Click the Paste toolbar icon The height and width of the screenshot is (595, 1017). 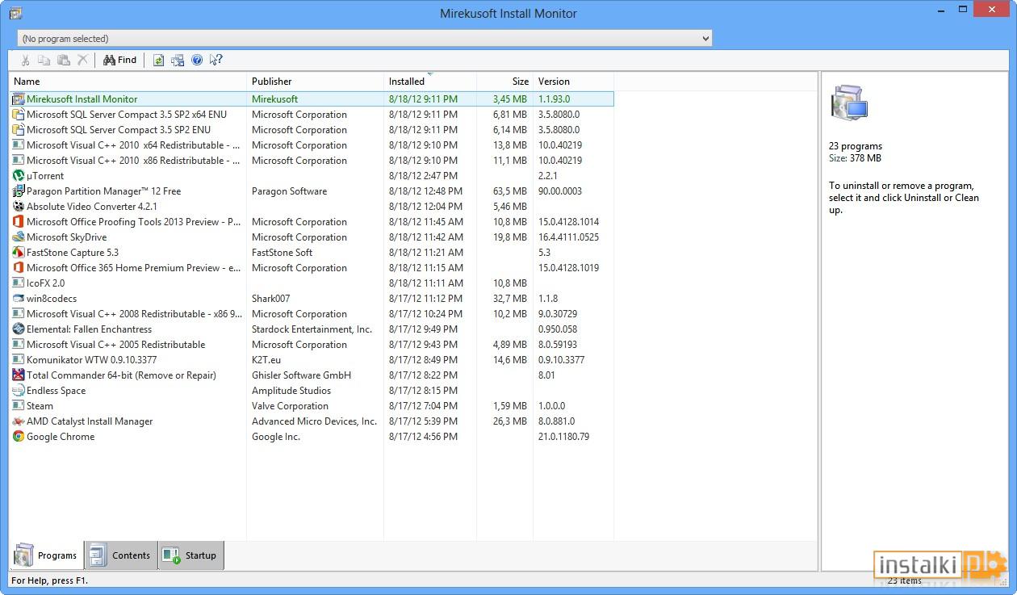(63, 60)
